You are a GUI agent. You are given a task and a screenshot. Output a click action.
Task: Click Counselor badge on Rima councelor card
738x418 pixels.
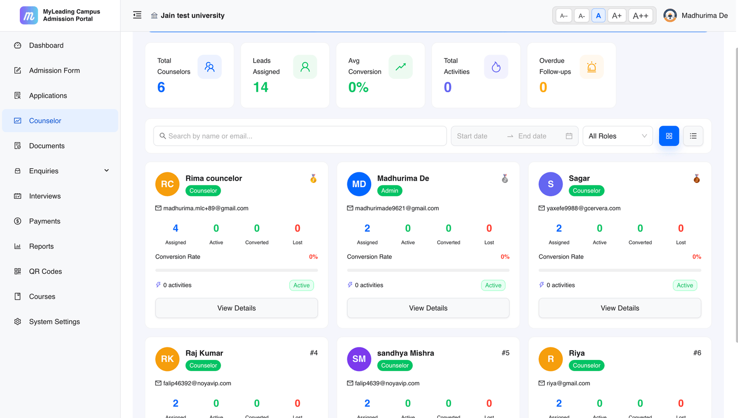(203, 191)
